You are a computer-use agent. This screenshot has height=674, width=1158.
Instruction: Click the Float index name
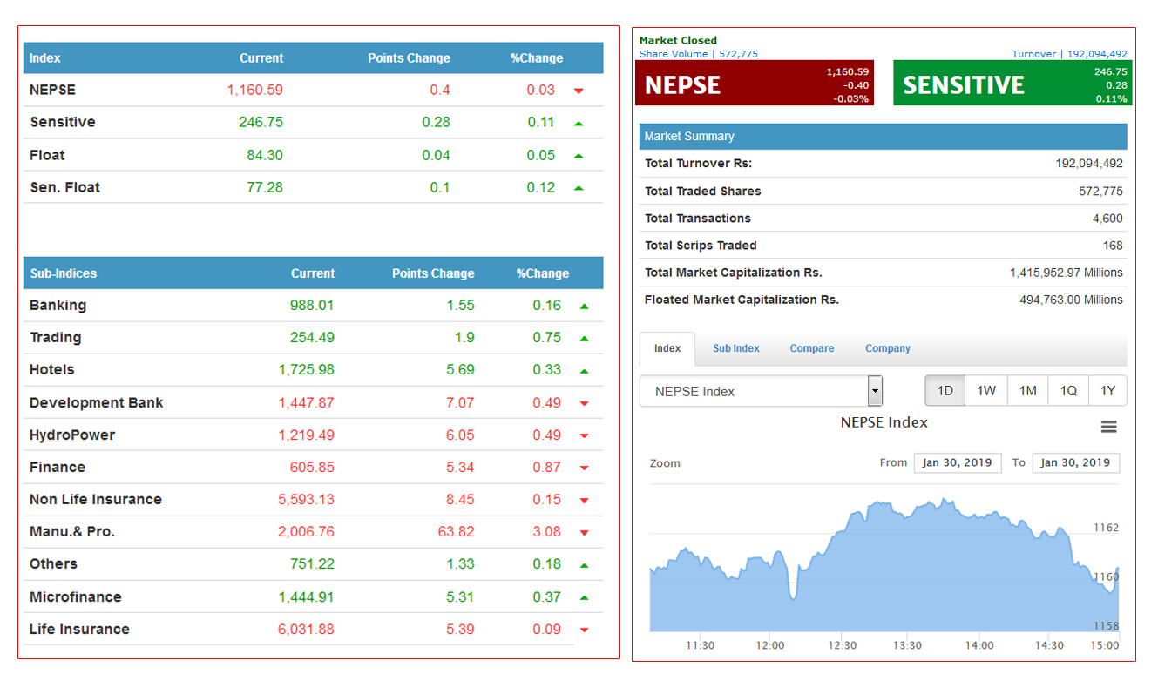coord(47,155)
